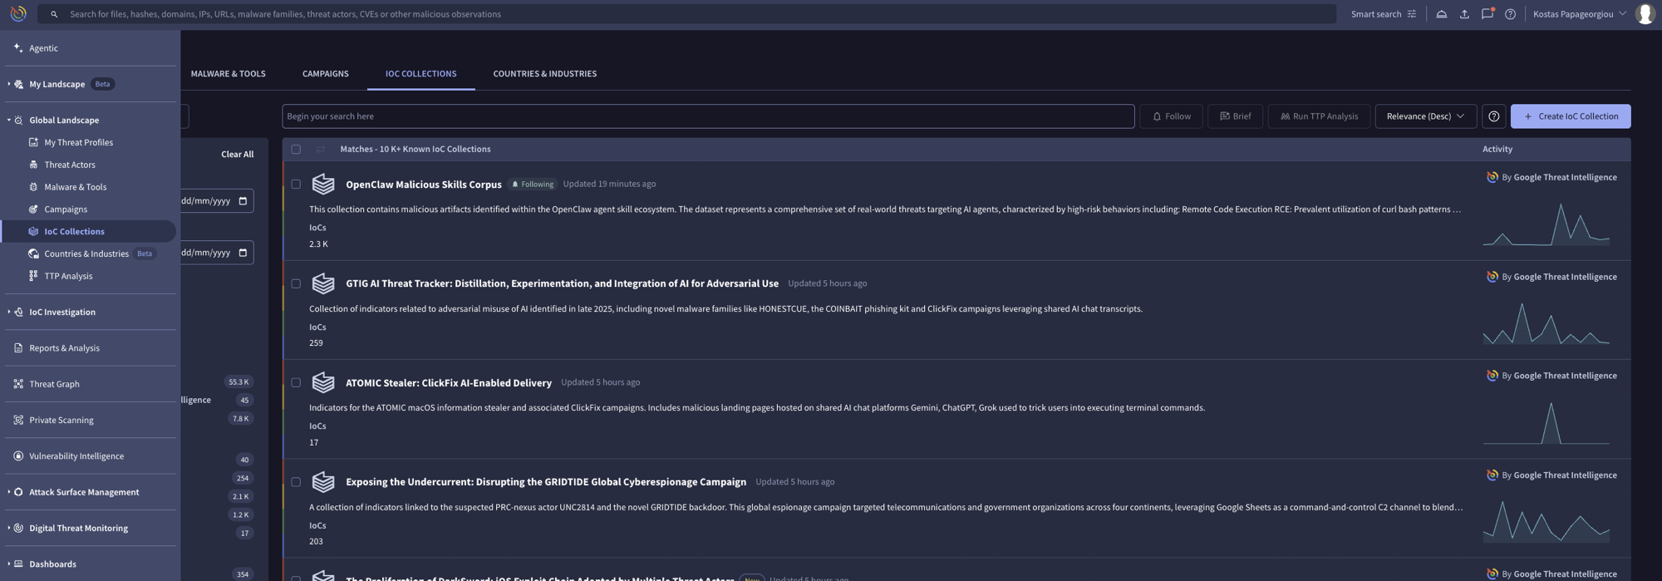Screen dimensions: 1662x581
Task: Click Clear All filters link
Action: [237, 155]
